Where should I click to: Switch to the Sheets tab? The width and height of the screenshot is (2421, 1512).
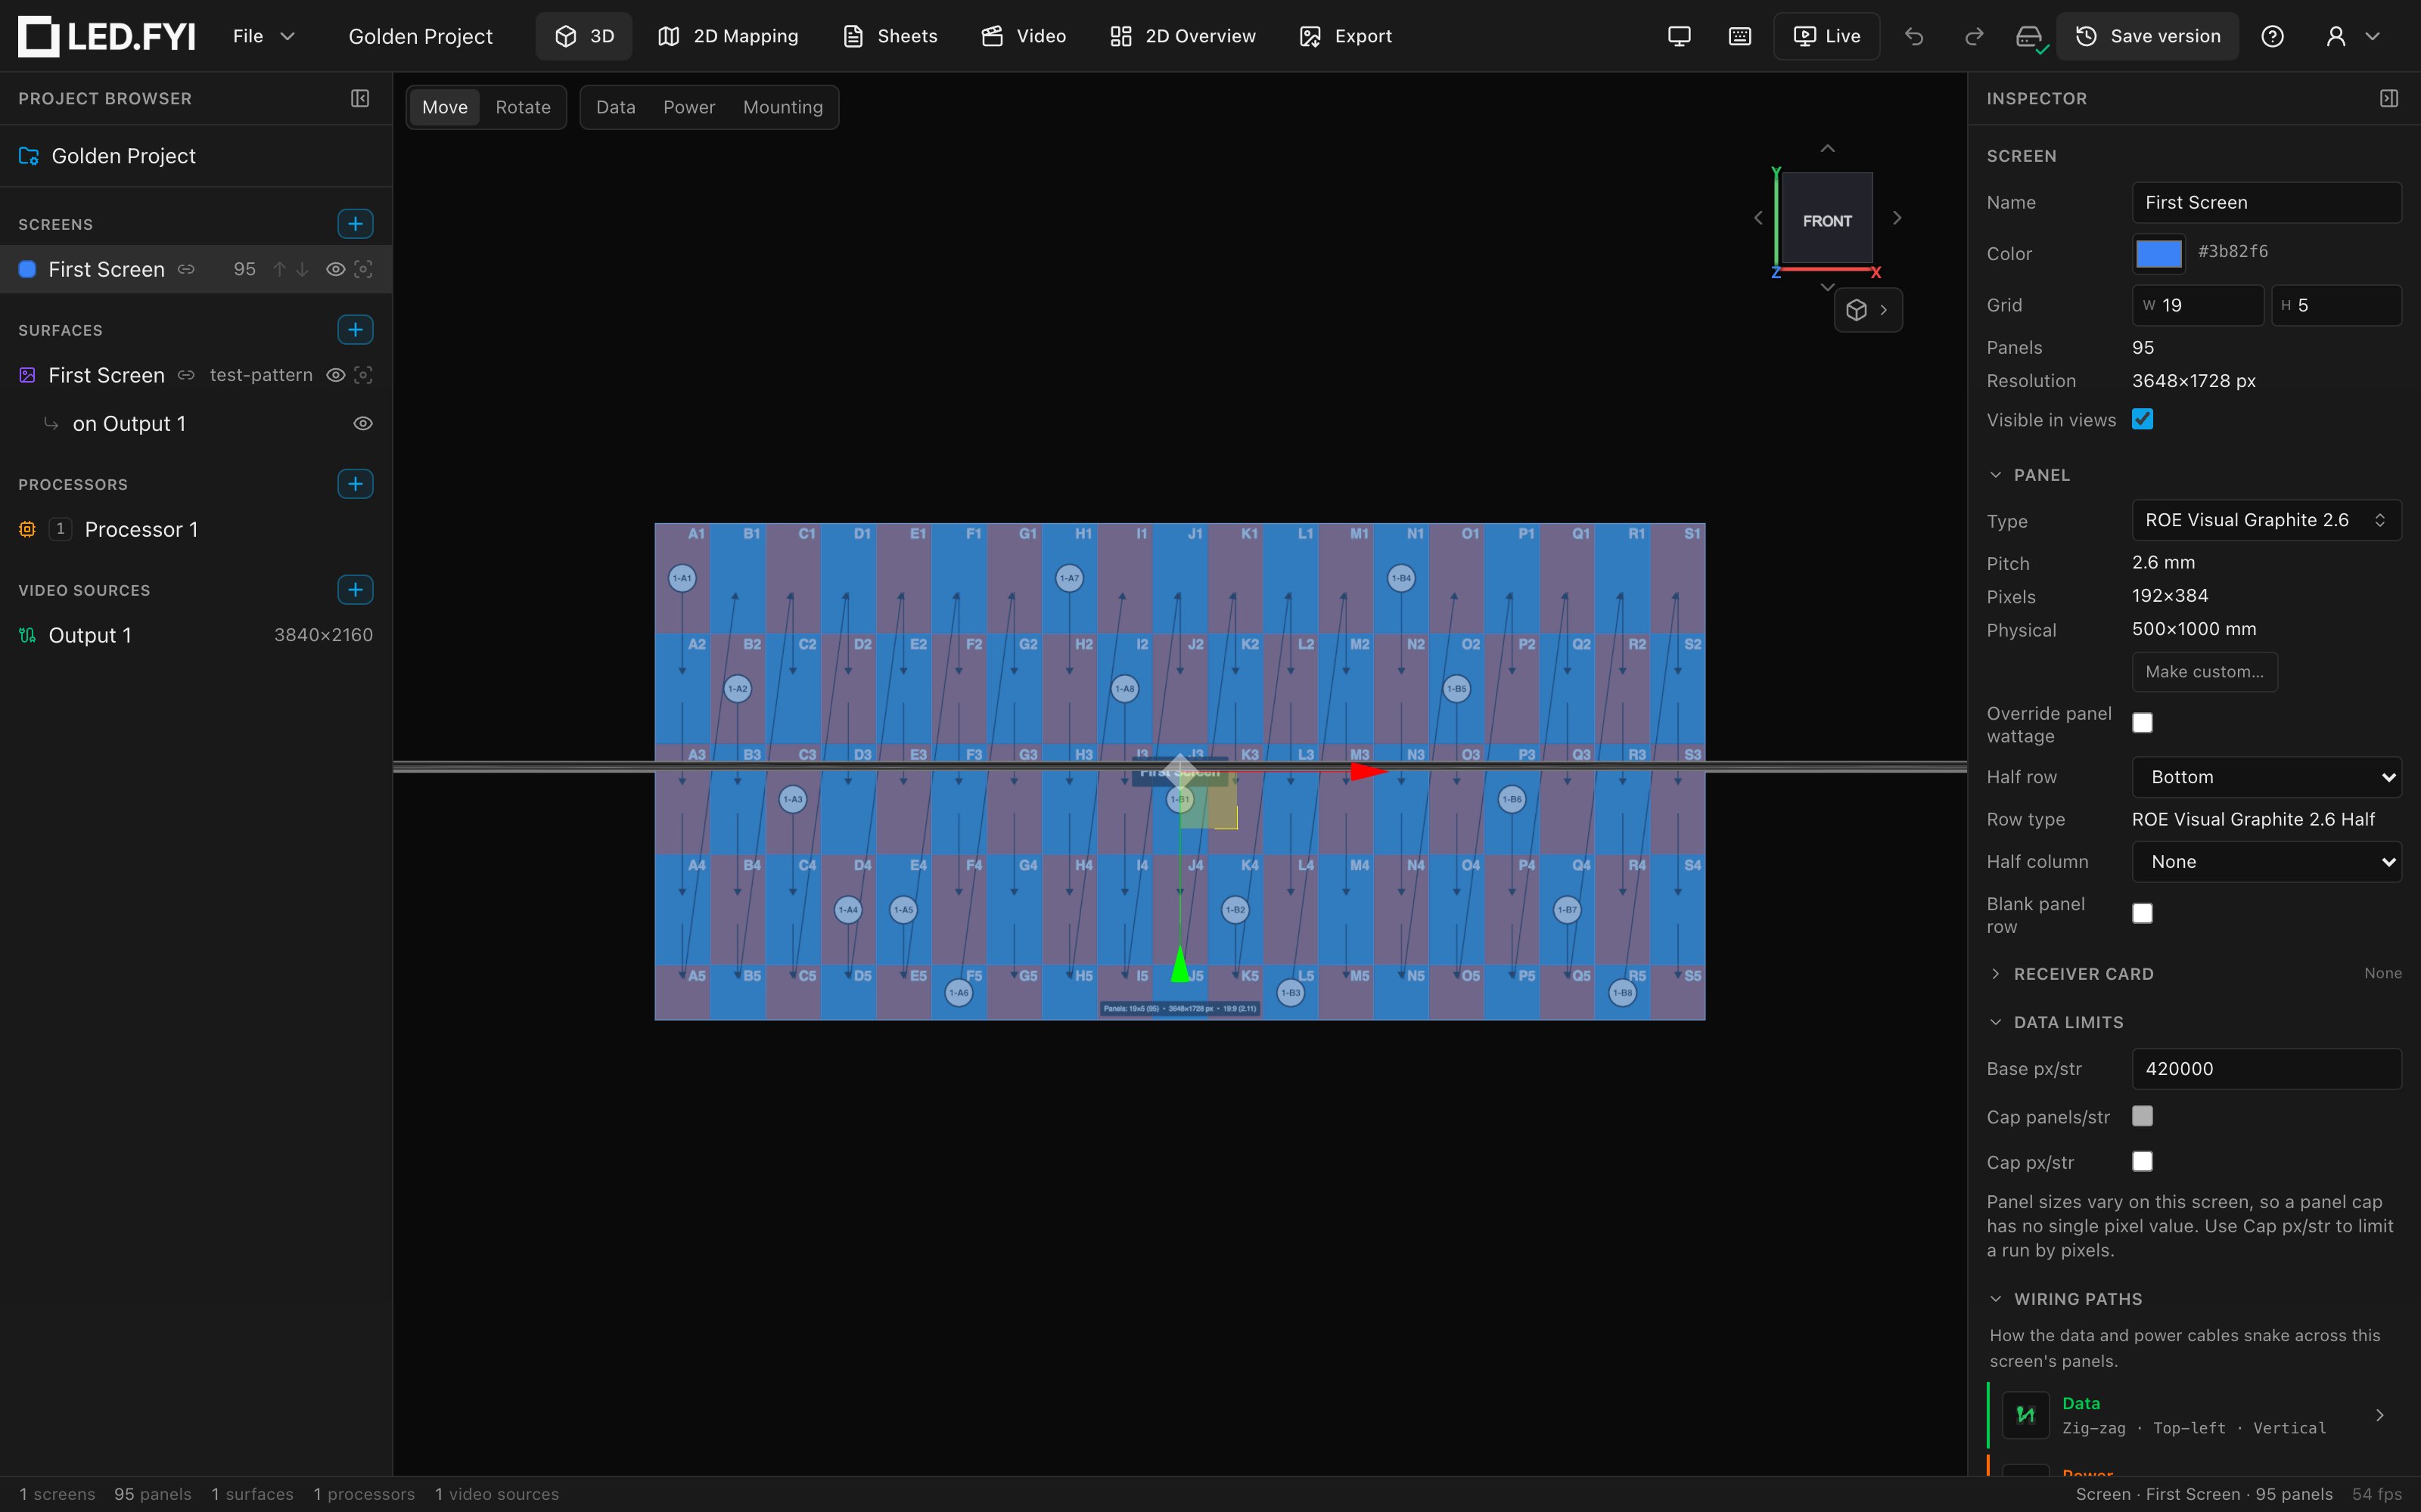[x=890, y=36]
